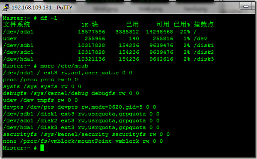The height and width of the screenshot is (159, 257).
Task: Click the /disk3 mount point in df output
Action: [x=204, y=59]
